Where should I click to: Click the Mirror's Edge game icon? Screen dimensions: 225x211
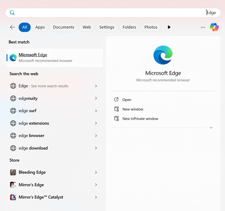(13, 185)
